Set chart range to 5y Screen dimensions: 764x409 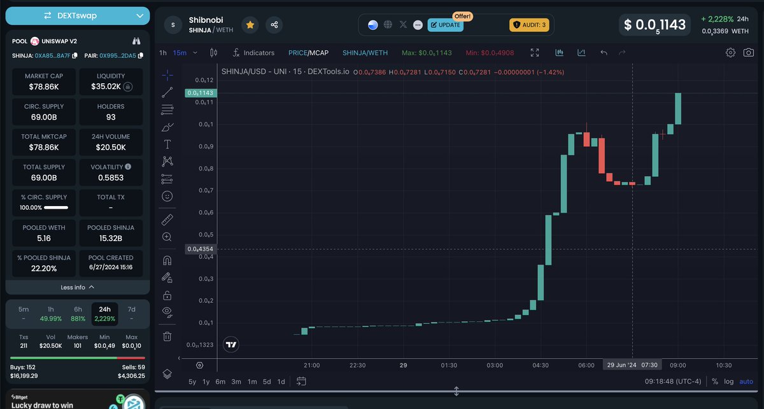(192, 382)
